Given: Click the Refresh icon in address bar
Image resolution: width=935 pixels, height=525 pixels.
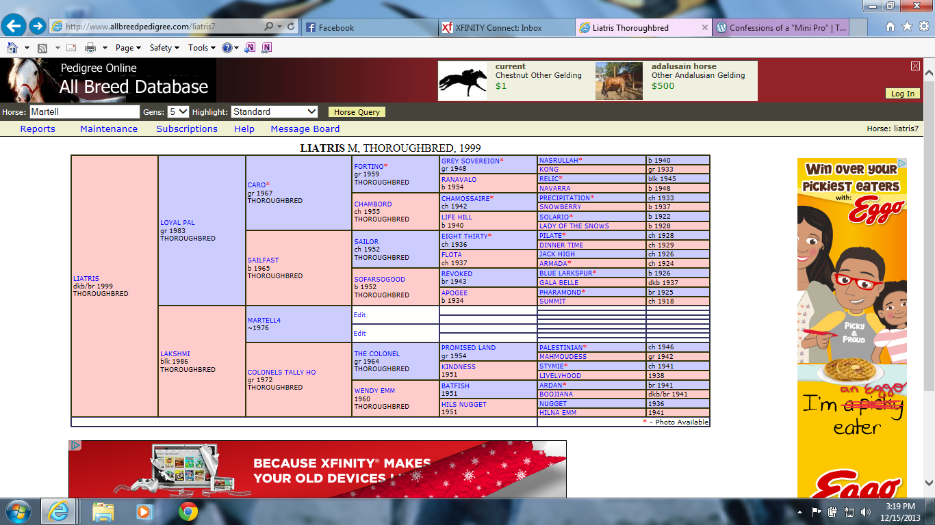Looking at the screenshot, I should 292,27.
